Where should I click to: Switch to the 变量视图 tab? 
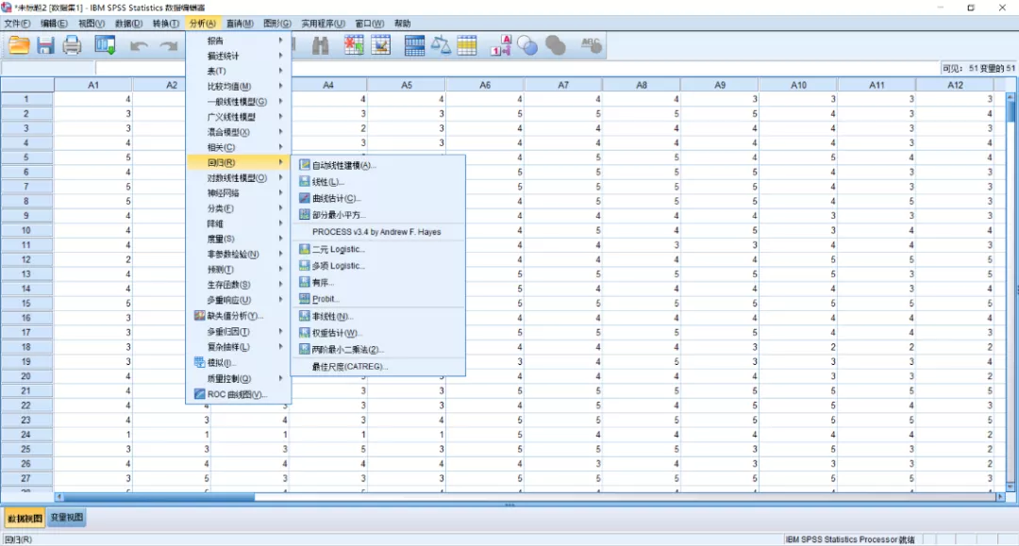[x=67, y=518]
